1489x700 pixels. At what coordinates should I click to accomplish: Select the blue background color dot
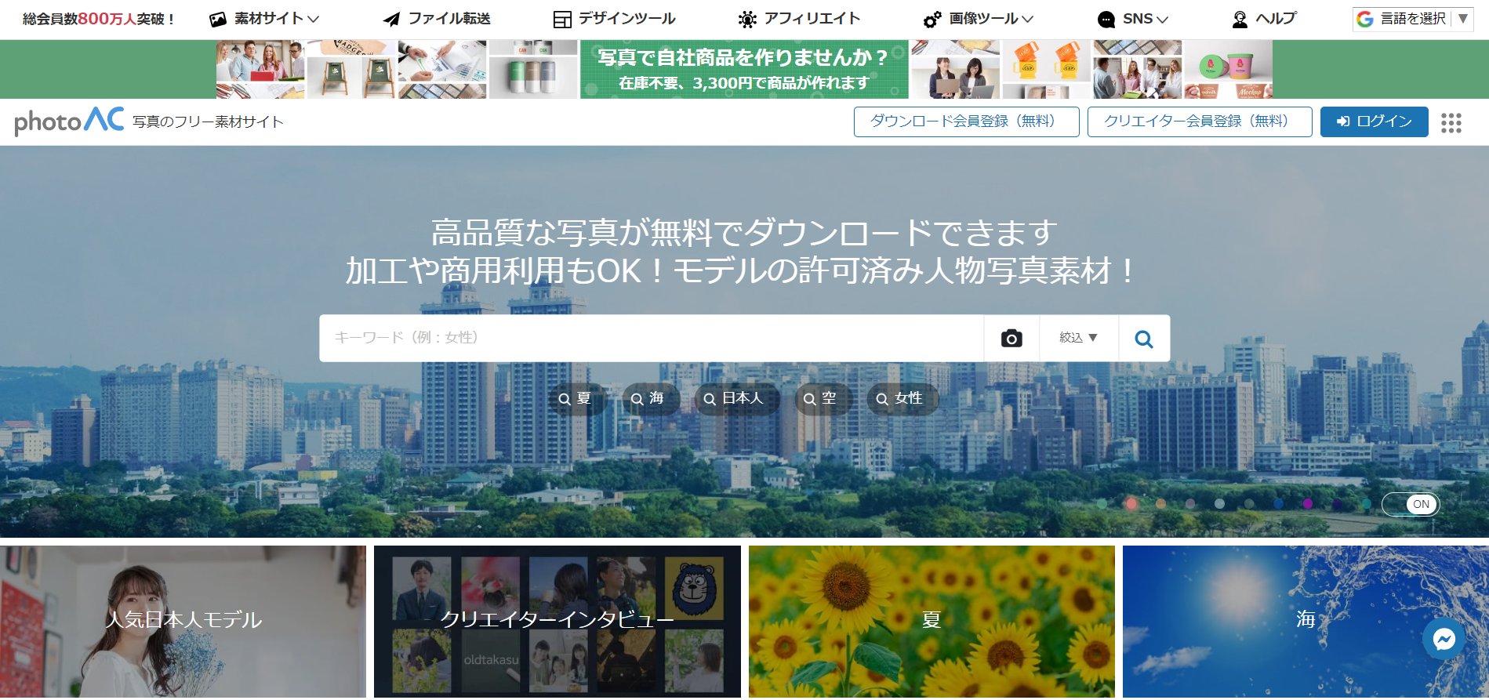click(x=1278, y=504)
